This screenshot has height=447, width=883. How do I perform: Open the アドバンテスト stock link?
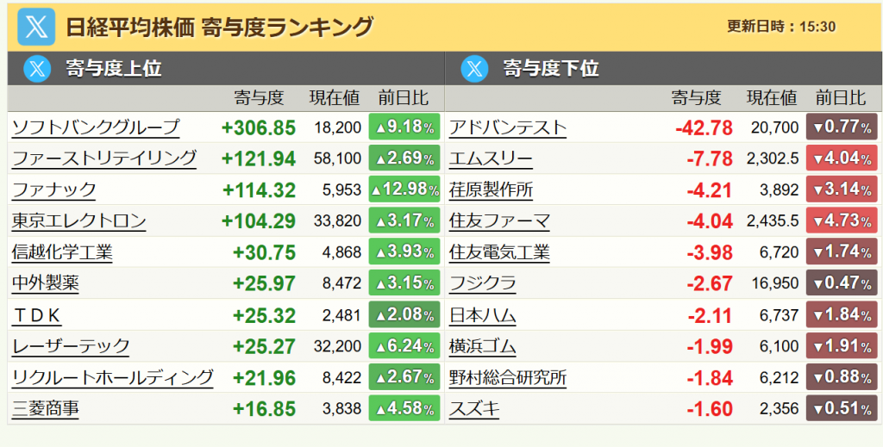pyautogui.click(x=508, y=127)
